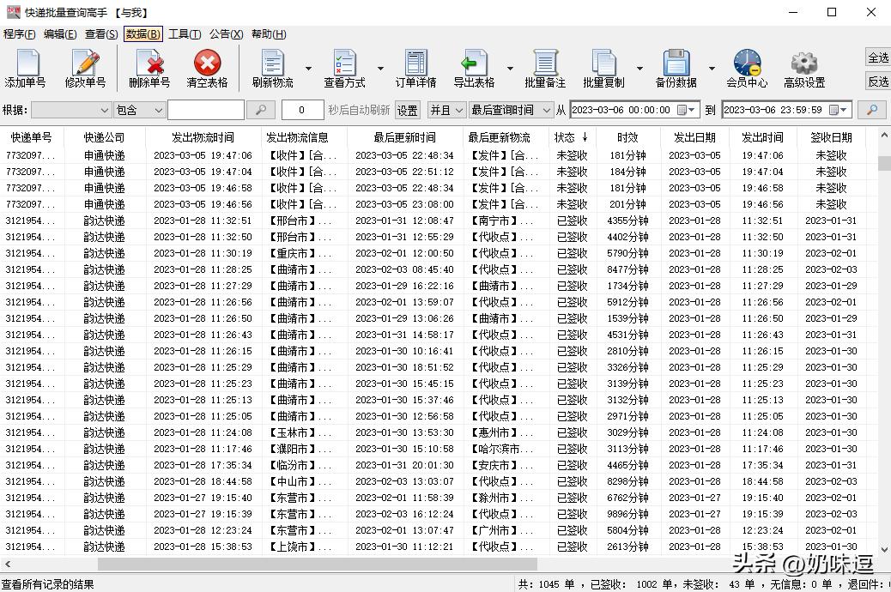Select the 修改单号 (Modify Number) tool
Screen dimensions: 891x592
(86, 69)
